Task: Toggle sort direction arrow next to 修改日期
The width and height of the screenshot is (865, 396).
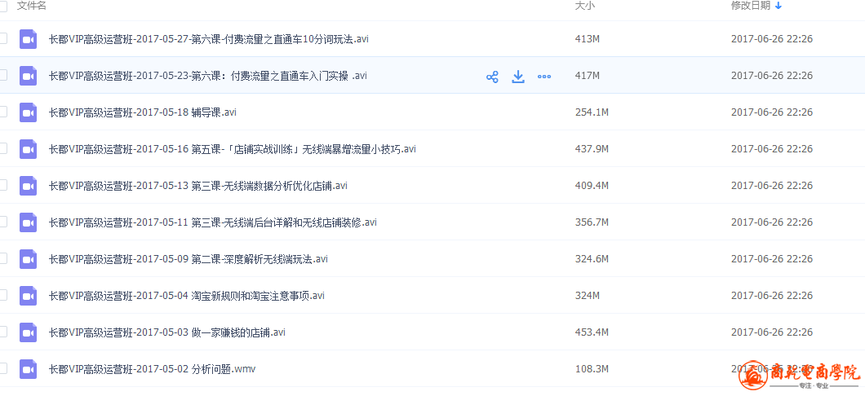Action: click(x=778, y=6)
